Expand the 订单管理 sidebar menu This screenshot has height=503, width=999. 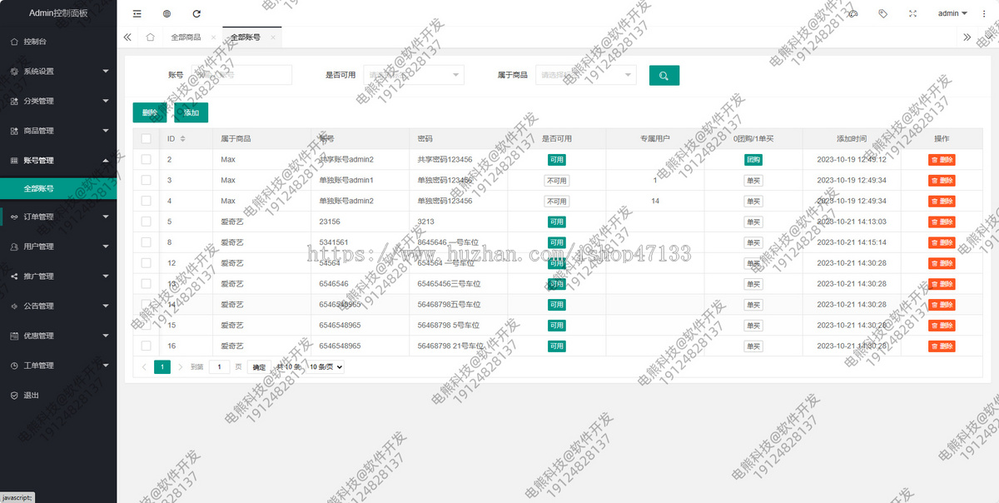point(58,217)
